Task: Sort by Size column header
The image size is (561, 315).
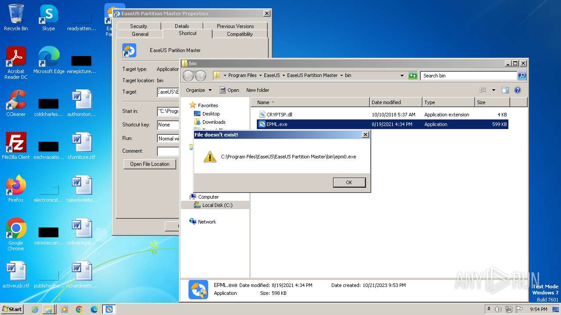Action: pyautogui.click(x=492, y=102)
